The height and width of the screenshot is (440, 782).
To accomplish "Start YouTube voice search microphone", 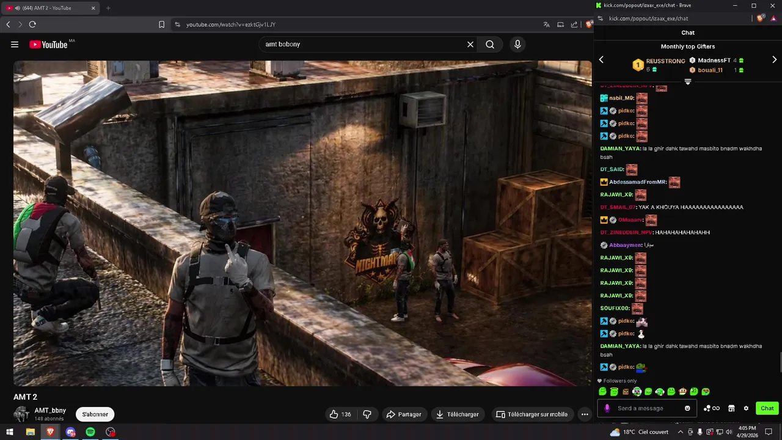I will (x=517, y=45).
